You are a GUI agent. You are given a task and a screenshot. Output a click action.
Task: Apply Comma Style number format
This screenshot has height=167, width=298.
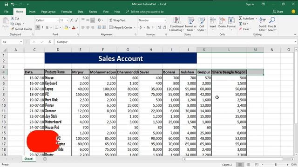pyautogui.click(x=153, y=27)
